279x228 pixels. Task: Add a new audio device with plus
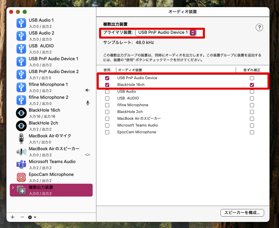(13, 217)
